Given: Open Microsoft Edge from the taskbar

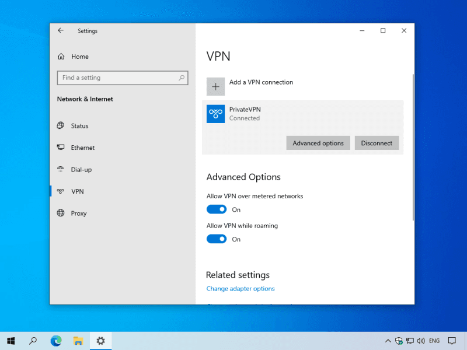Looking at the screenshot, I should click(56, 341).
